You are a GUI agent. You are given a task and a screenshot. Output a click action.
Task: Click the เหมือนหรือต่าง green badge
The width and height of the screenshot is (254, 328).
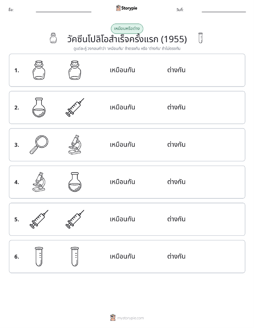pos(127,29)
